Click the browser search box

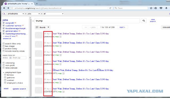[x=131, y=8]
